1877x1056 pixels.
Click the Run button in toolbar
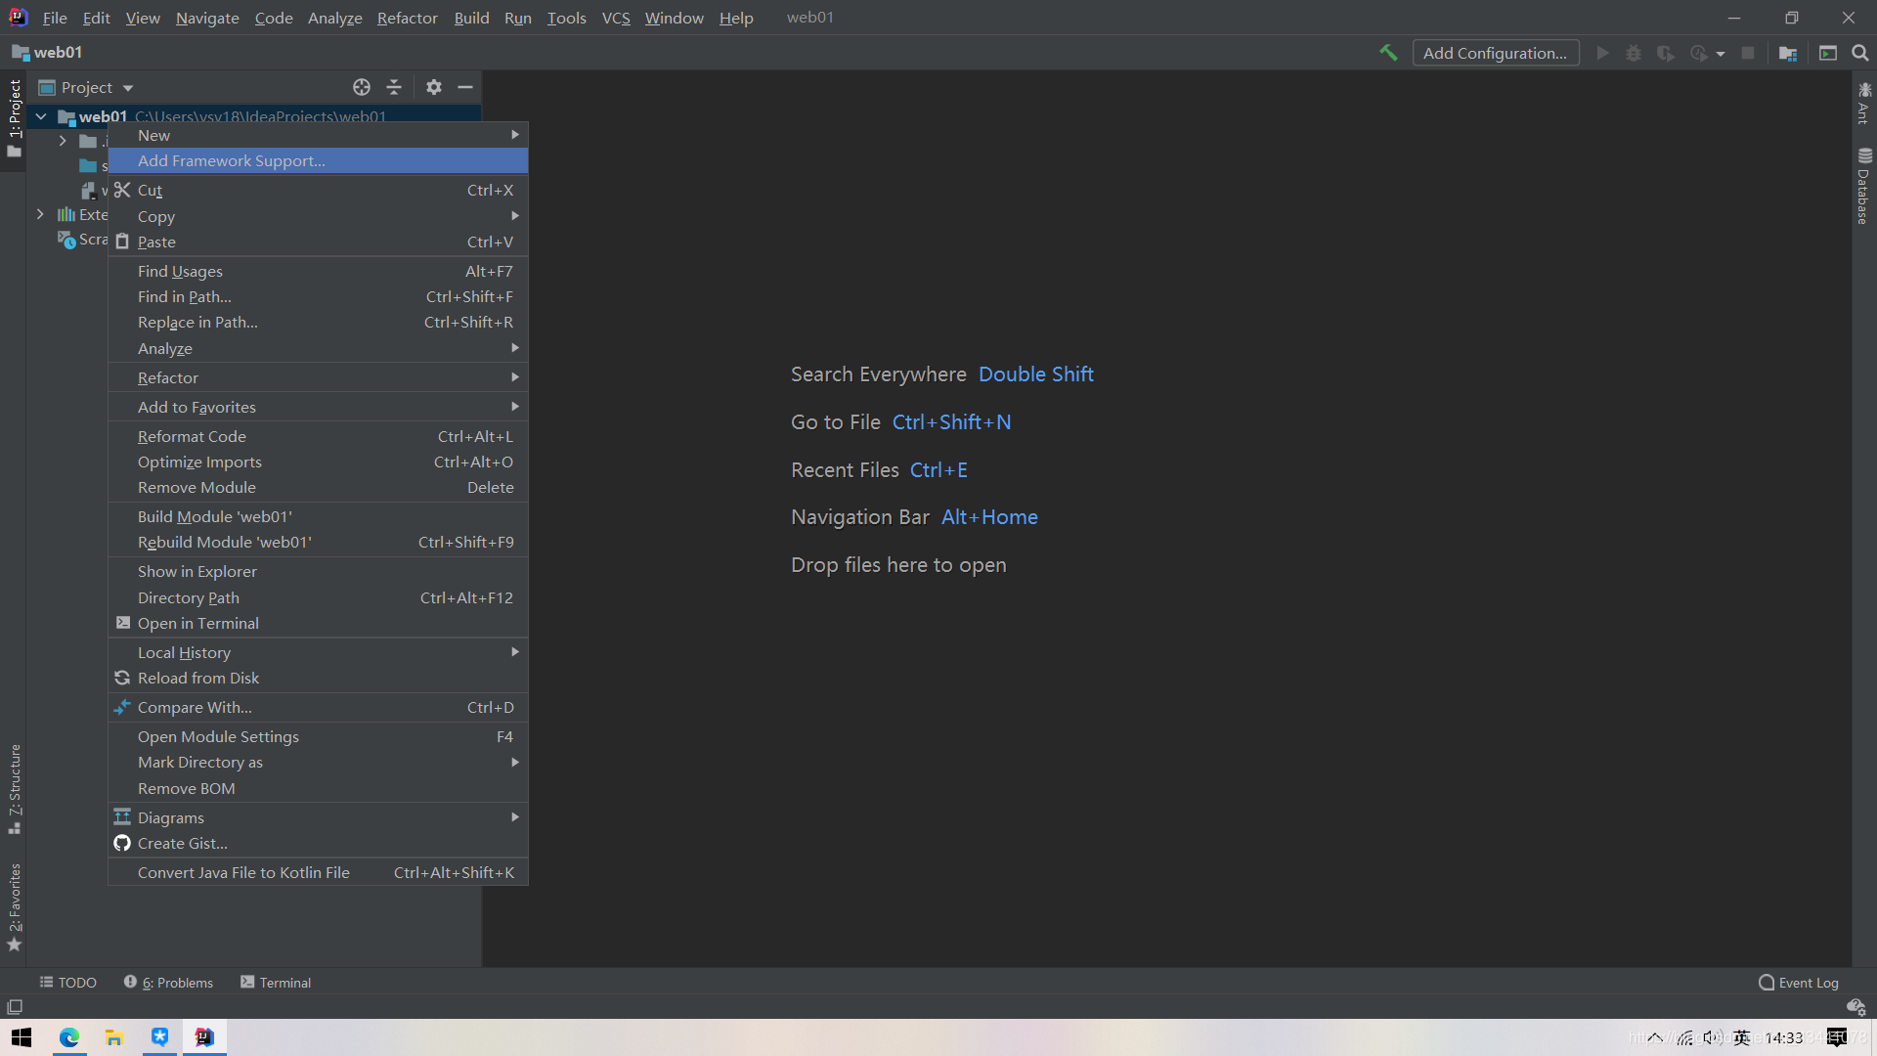pos(1602,53)
